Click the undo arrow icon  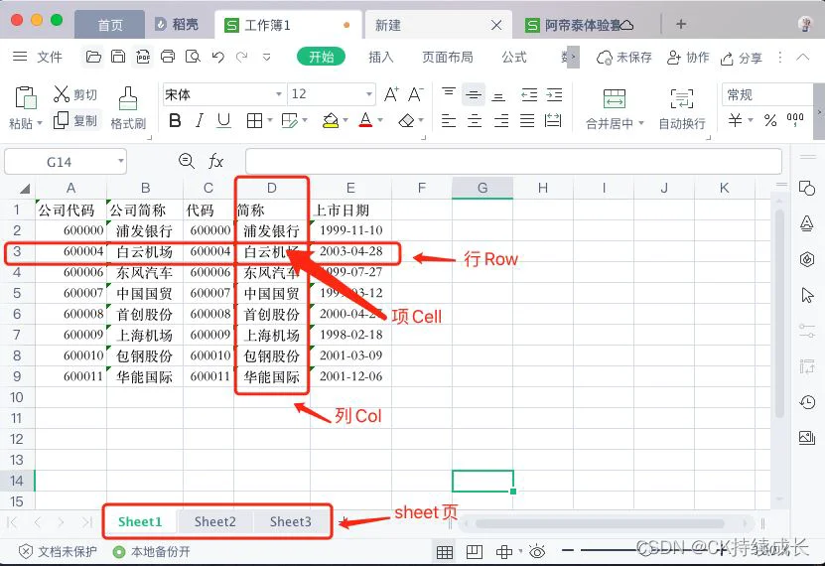click(217, 57)
